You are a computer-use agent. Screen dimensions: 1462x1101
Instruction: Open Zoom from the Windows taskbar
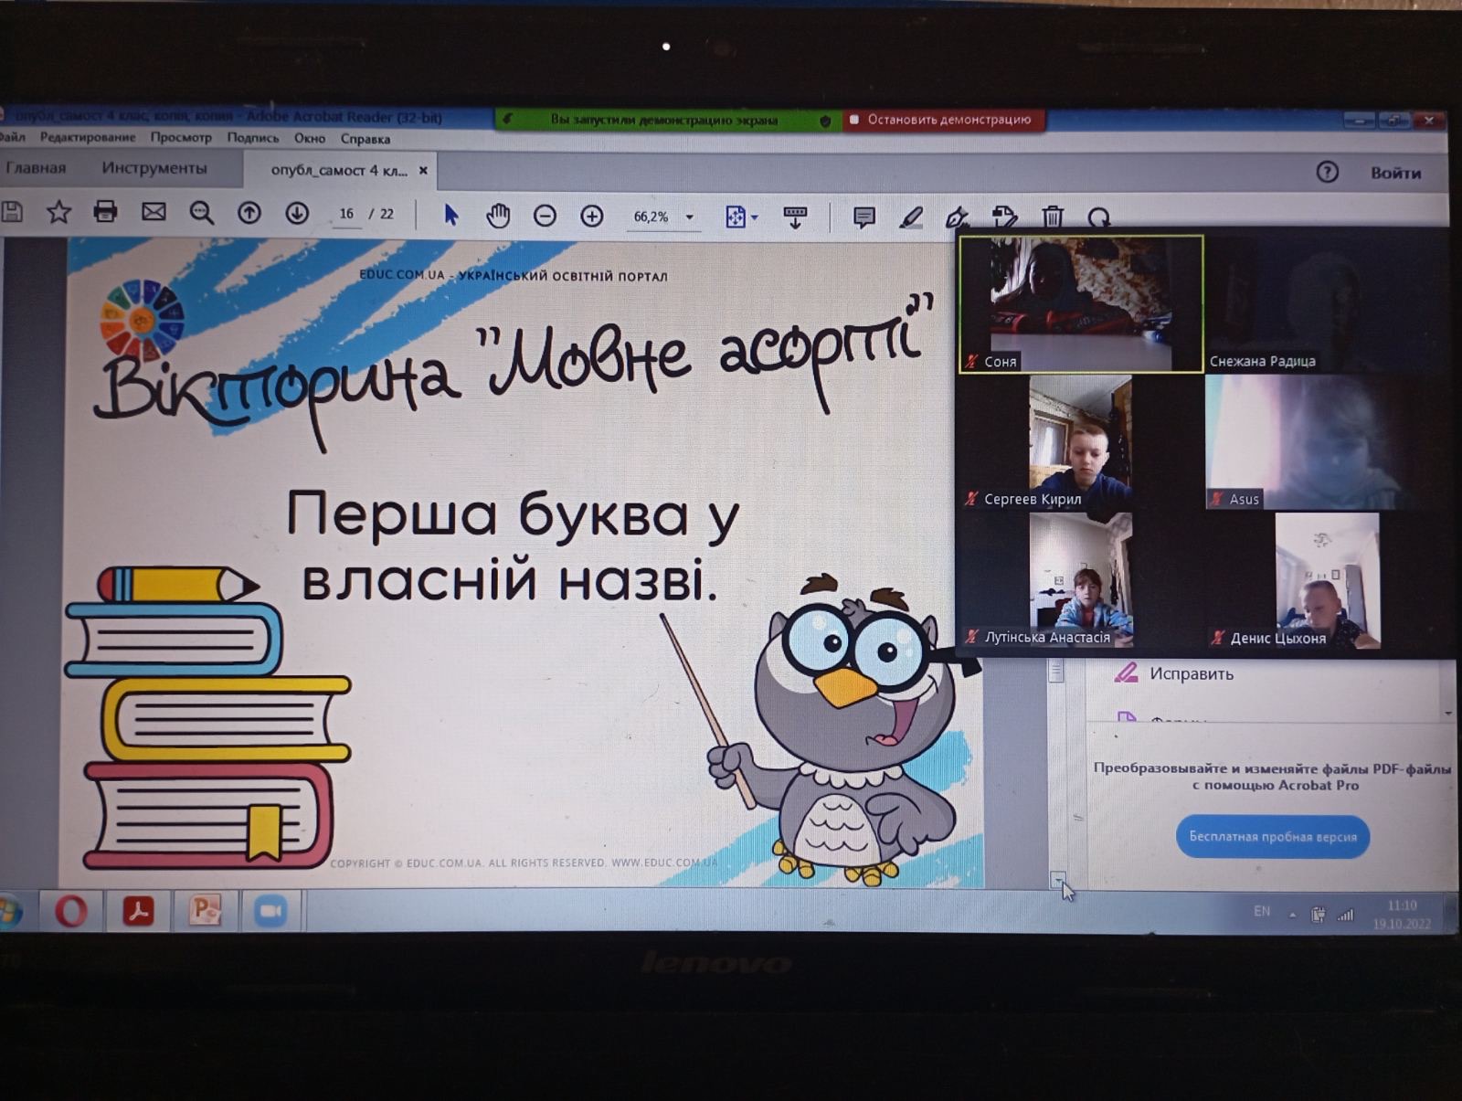click(x=270, y=911)
